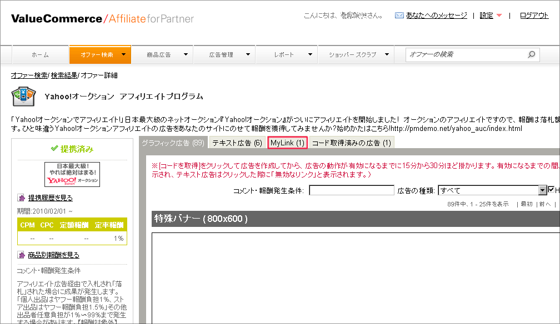
Task: Click the 定率報酬 column header
Action: click(x=109, y=225)
